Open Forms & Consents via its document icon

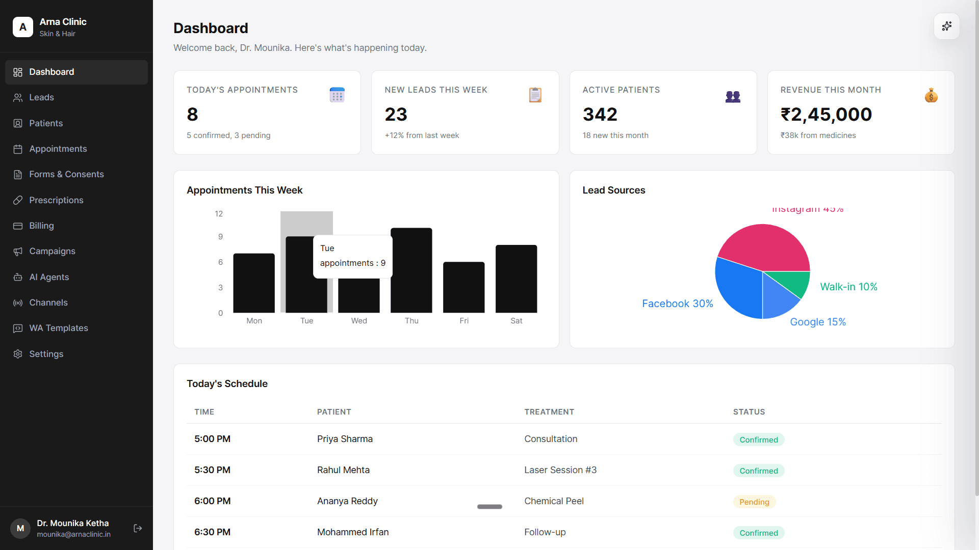pyautogui.click(x=18, y=174)
